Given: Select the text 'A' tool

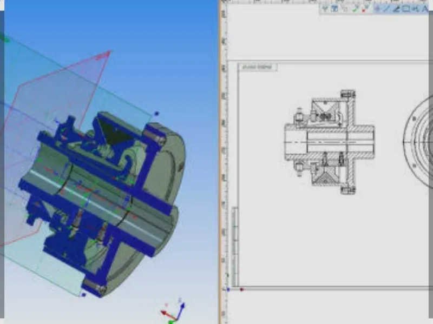Looking at the screenshot, I should 425,9.
